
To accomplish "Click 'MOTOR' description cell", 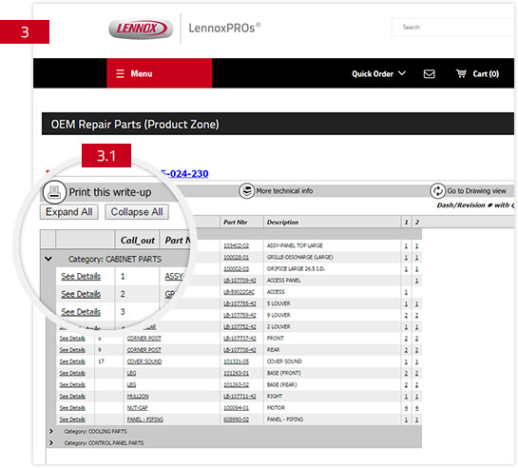I will [x=276, y=407].
